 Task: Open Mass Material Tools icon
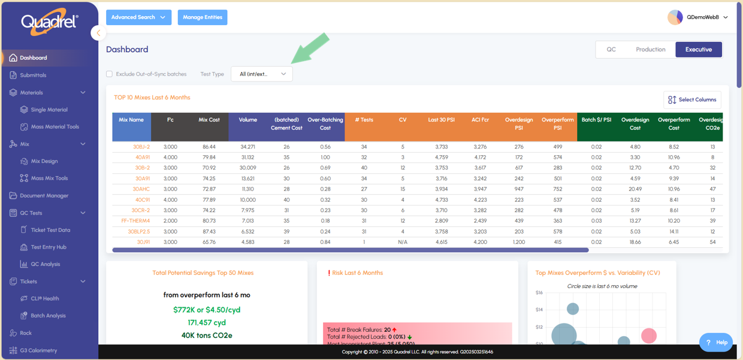[24, 127]
